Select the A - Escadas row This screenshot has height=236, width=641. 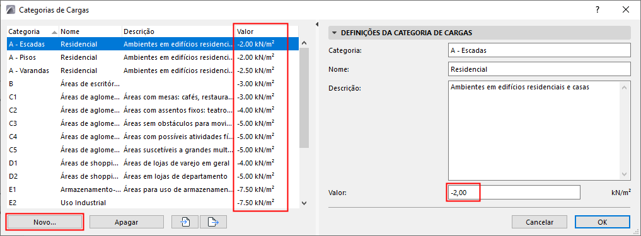pyautogui.click(x=153, y=43)
